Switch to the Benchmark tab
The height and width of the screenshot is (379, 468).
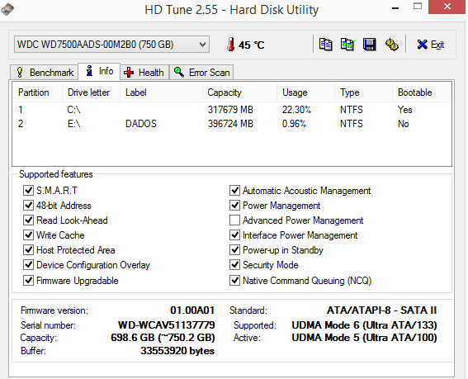pos(45,73)
